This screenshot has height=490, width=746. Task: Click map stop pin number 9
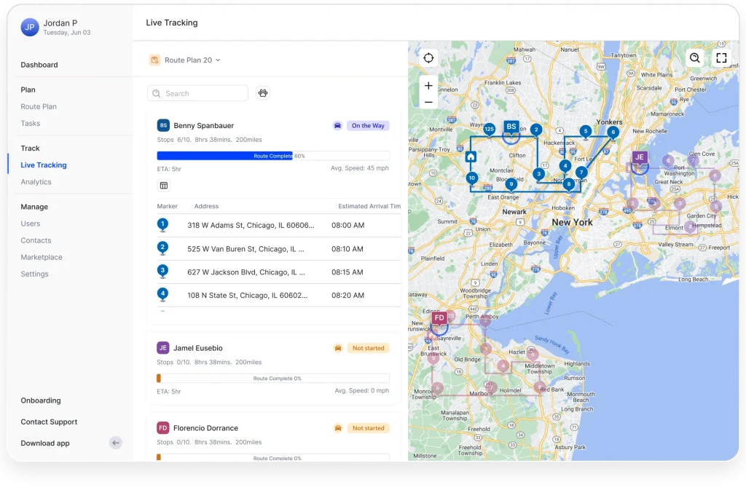(x=511, y=184)
